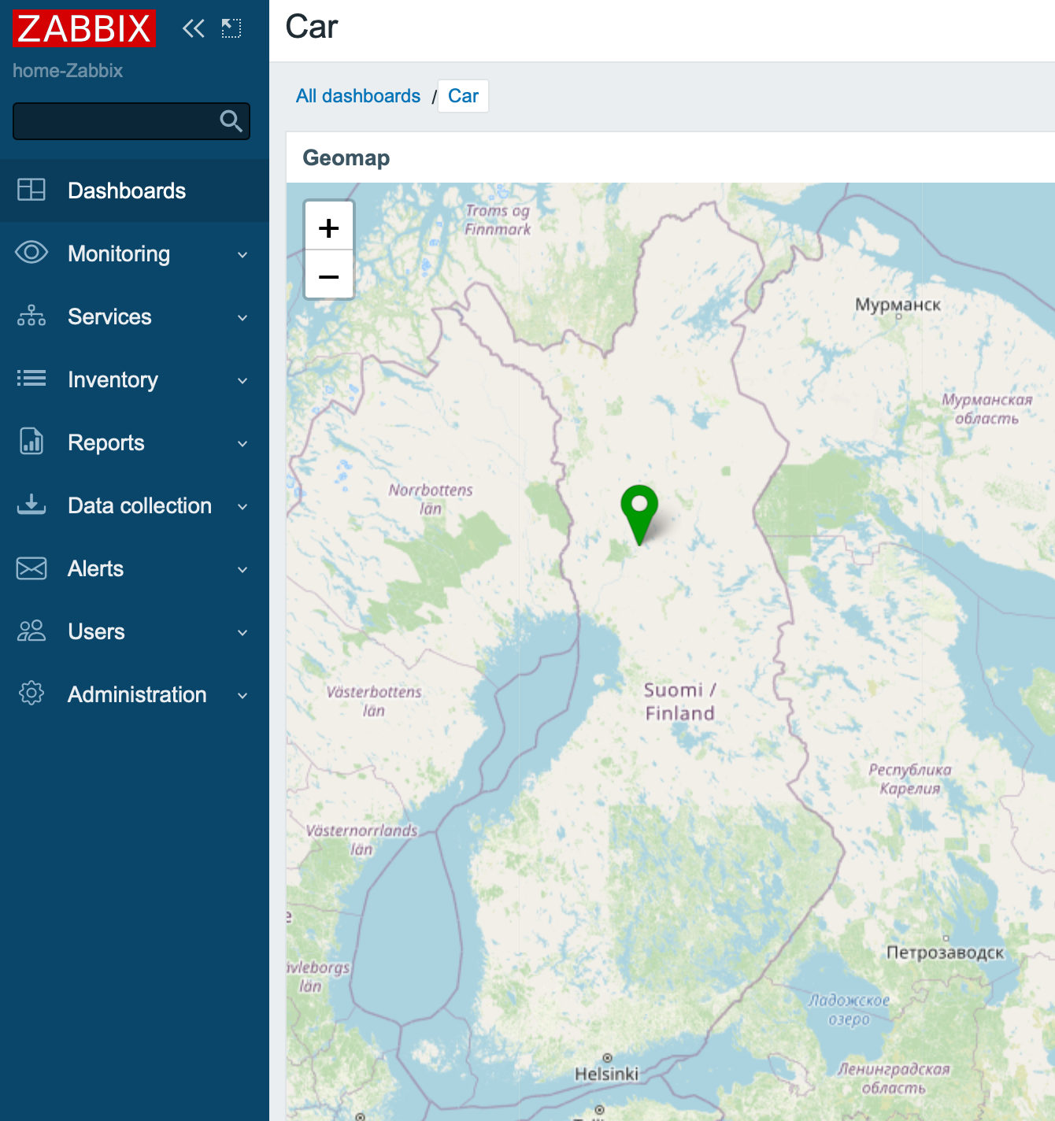Hide sidebar using the dotted-square icon
The image size is (1055, 1121).
pos(231,29)
